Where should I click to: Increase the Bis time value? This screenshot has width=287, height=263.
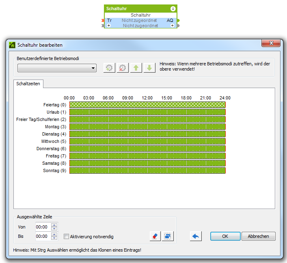[54, 235]
